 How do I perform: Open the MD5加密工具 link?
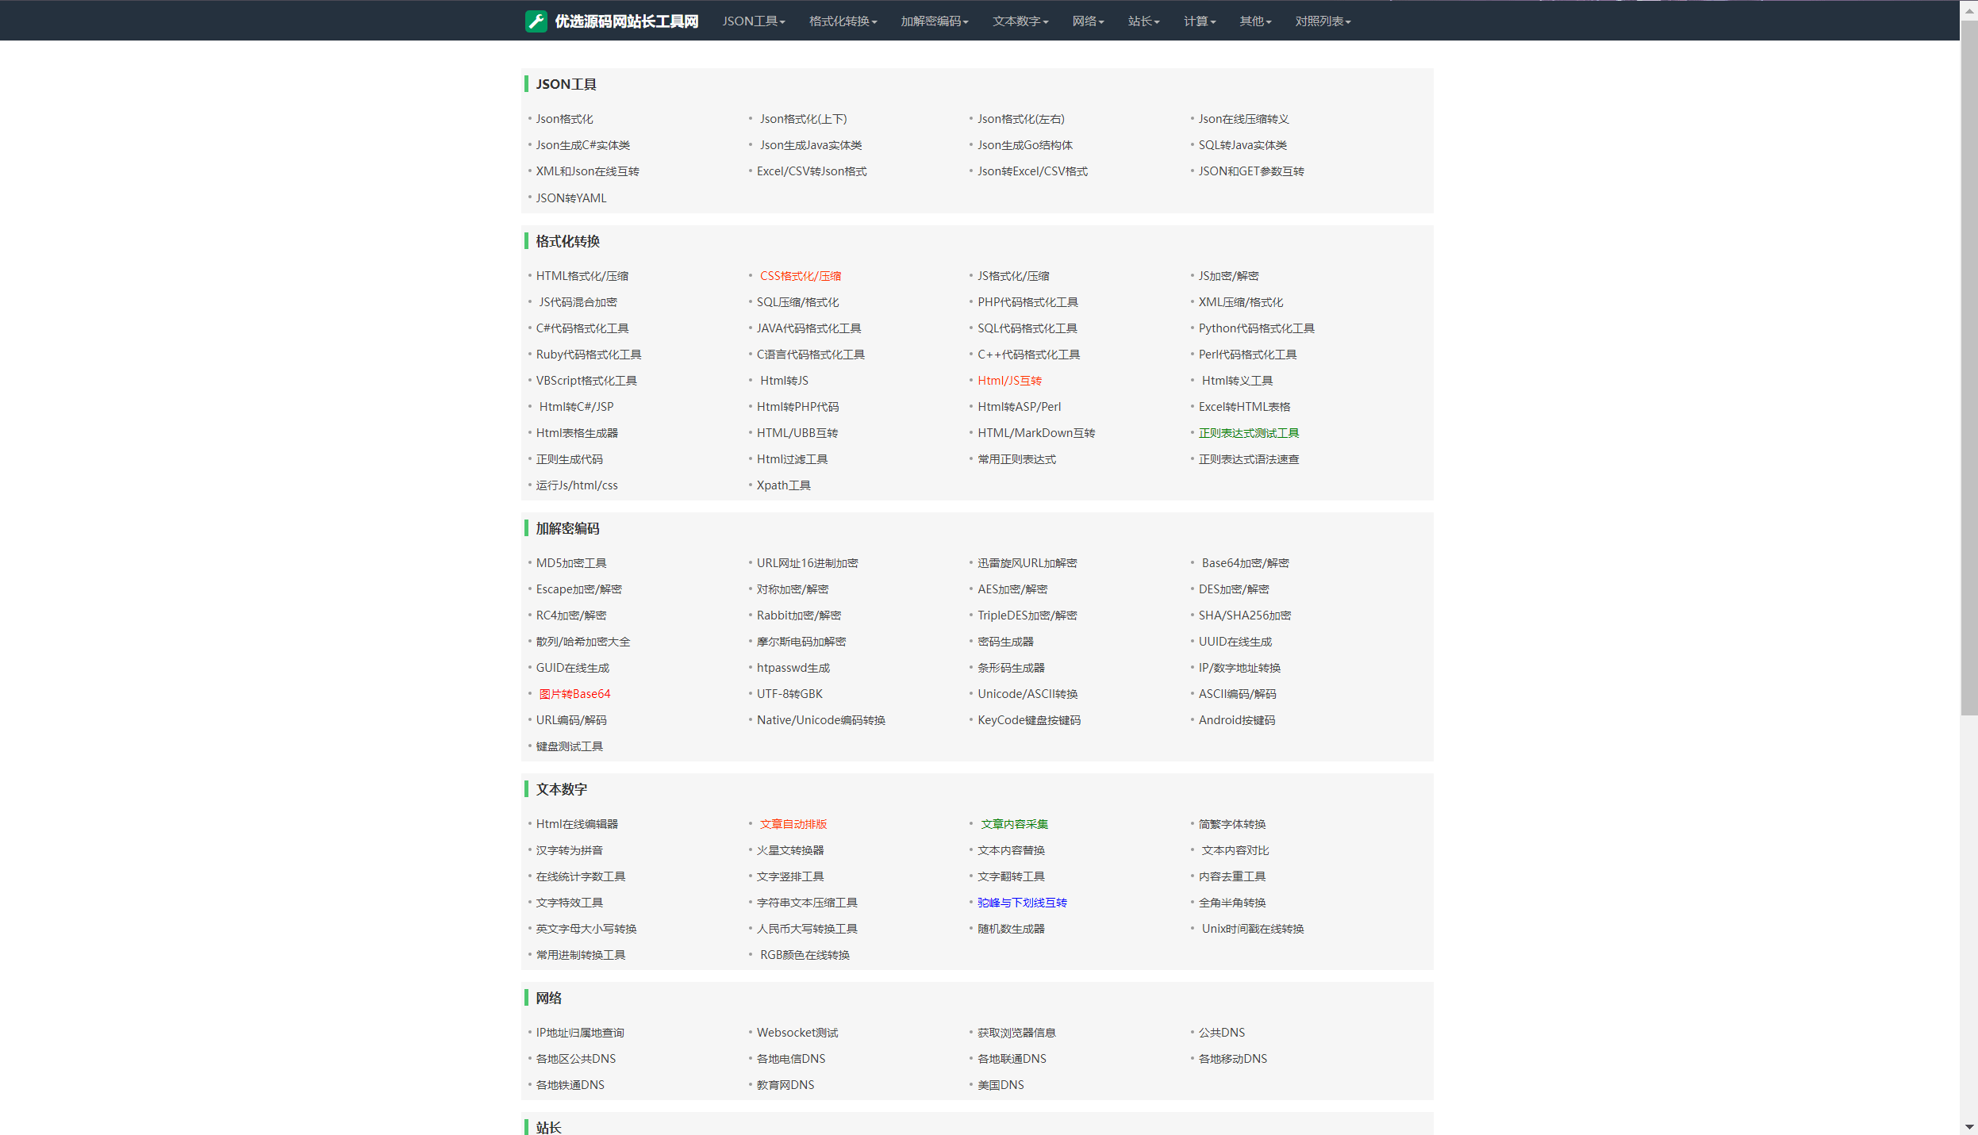[570, 563]
